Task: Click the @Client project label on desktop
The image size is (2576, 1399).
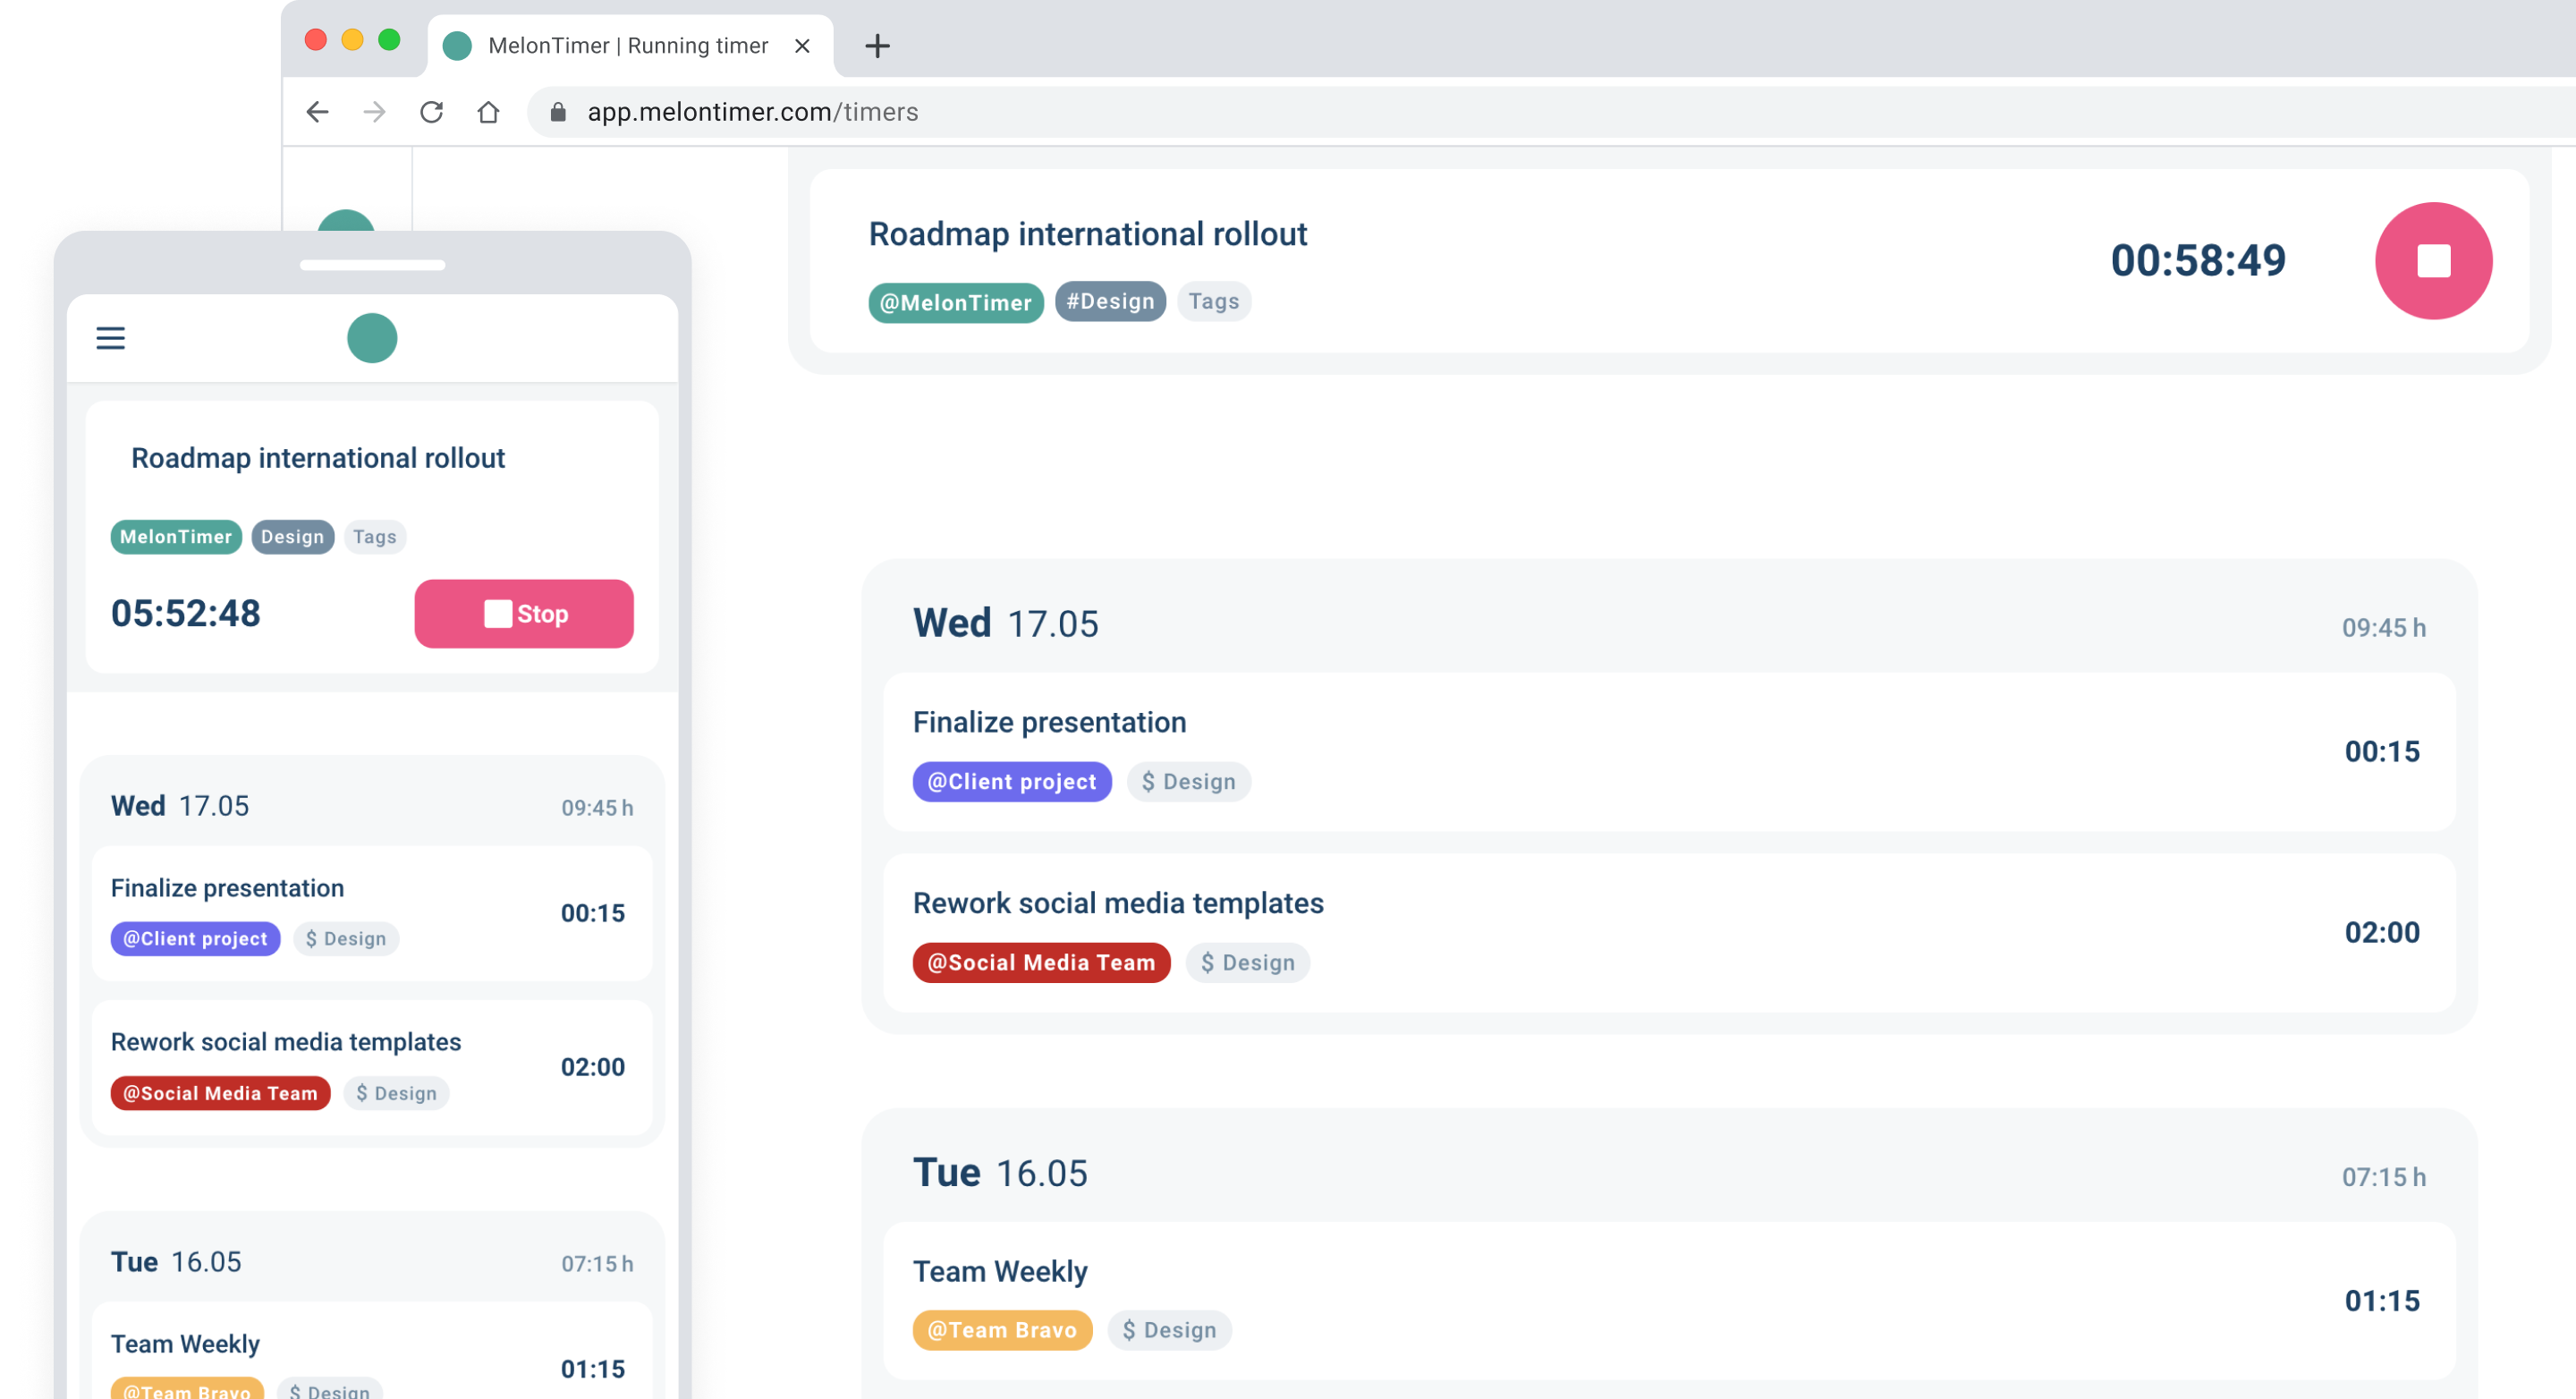Action: click(1011, 781)
